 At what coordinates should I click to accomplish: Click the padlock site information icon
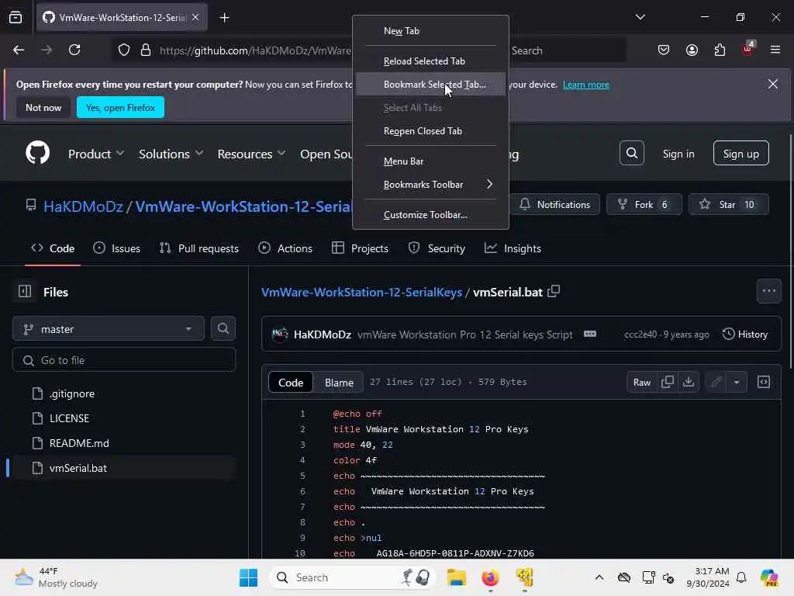click(145, 50)
